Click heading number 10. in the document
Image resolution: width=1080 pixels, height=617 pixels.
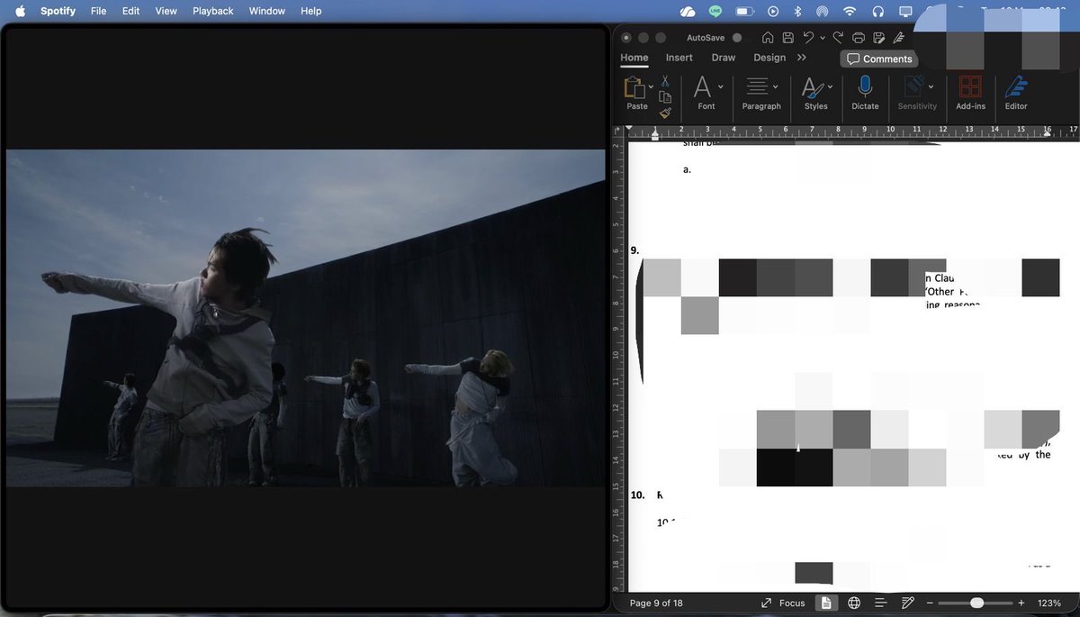pos(637,495)
